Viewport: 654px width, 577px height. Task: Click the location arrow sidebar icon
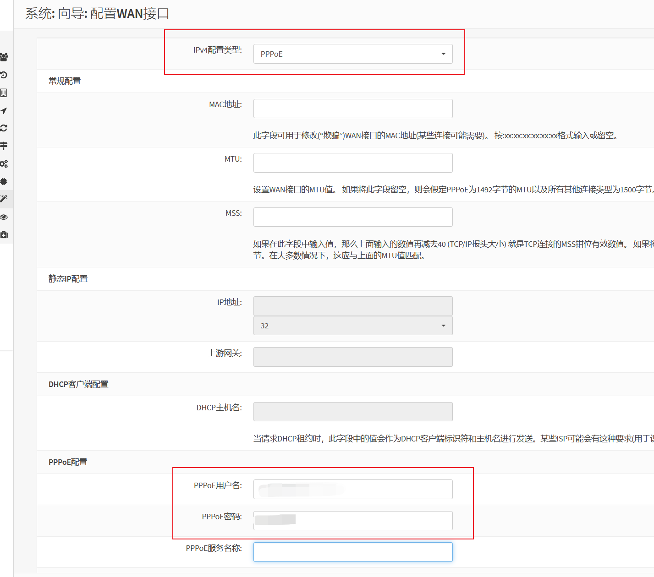4,111
